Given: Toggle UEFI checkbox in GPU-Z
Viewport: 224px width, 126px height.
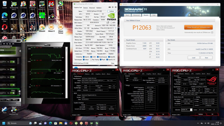Looking at the screenshot, I should tap(111, 23).
